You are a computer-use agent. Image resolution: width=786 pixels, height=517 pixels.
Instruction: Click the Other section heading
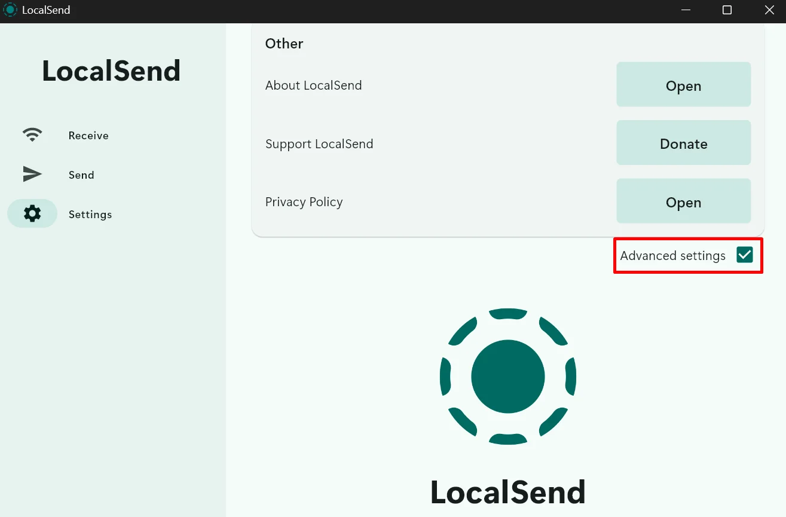[284, 44]
